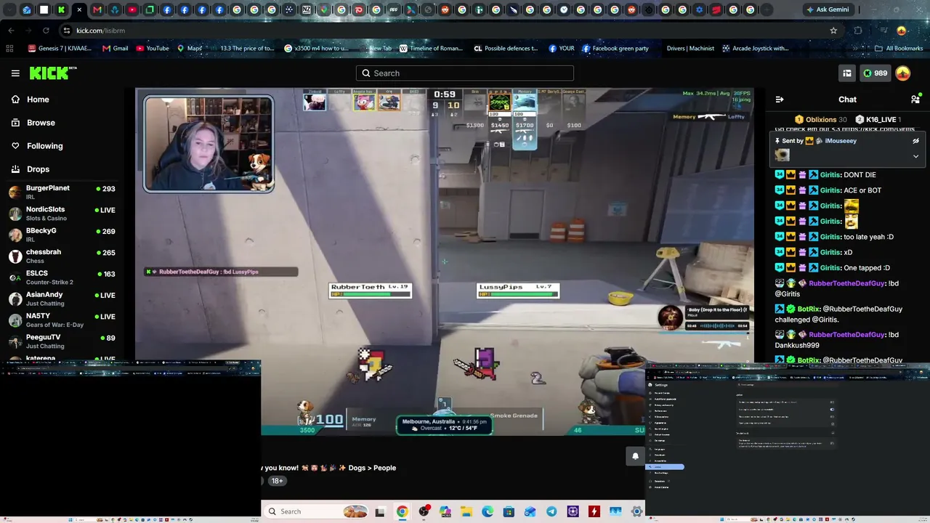Open the PeeguuTV channel

pos(62,341)
